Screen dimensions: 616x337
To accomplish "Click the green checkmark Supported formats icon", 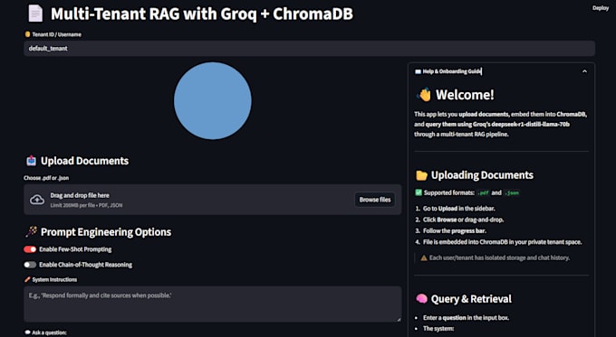I will 419,192.
